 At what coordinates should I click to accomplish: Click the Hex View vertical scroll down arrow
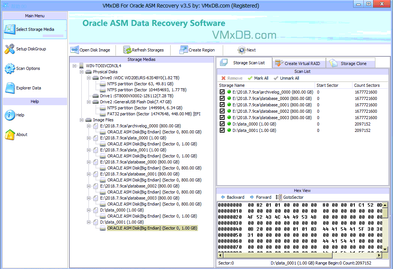click(x=385, y=249)
